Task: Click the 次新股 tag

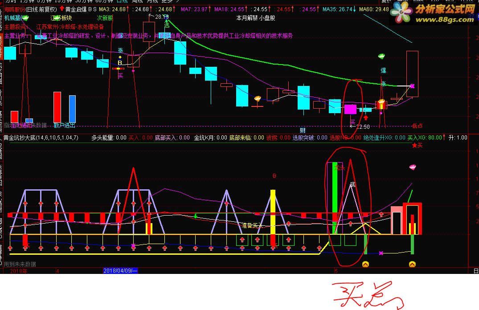Action: pyautogui.click(x=105, y=18)
